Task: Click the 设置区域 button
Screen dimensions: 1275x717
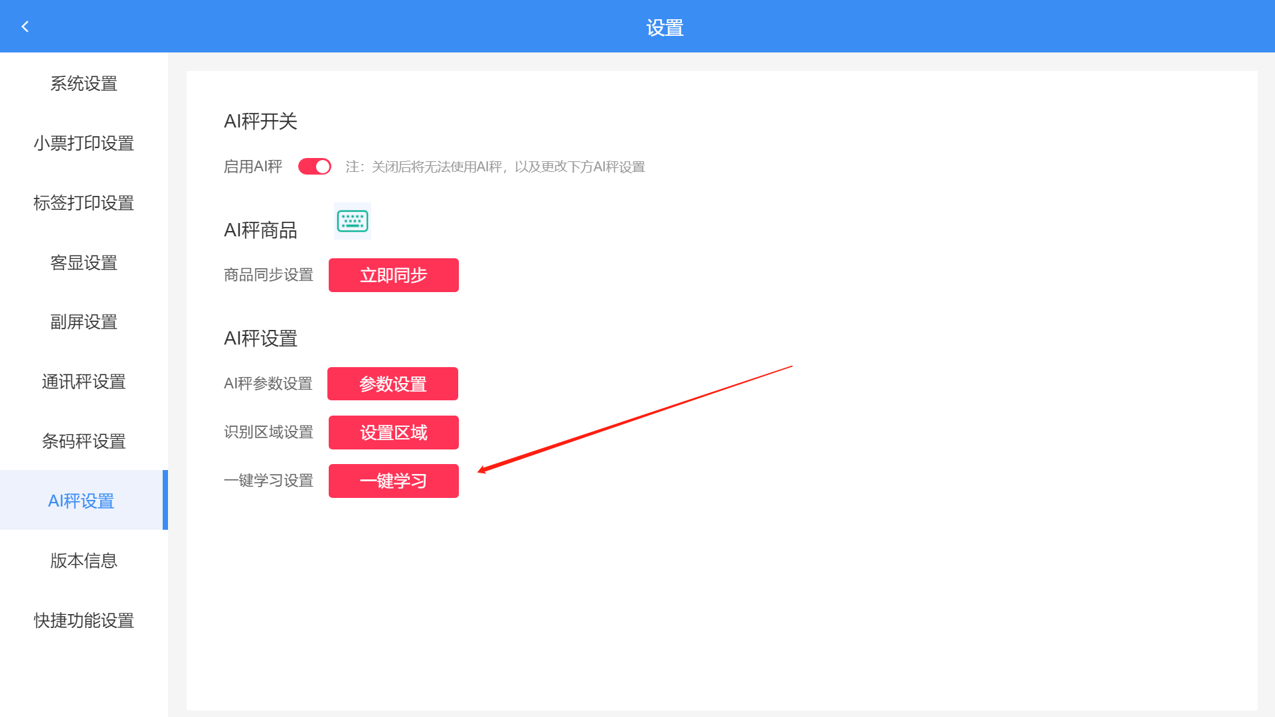Action: (394, 433)
